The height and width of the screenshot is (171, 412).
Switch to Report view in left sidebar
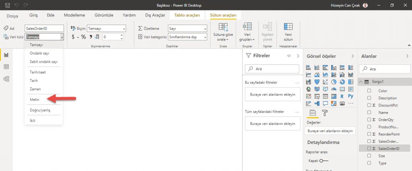coord(6,55)
